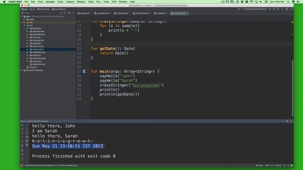The image size is (303, 170).
Task: Click the Kotlin run gutter icon beside main
Action: tap(84, 71)
